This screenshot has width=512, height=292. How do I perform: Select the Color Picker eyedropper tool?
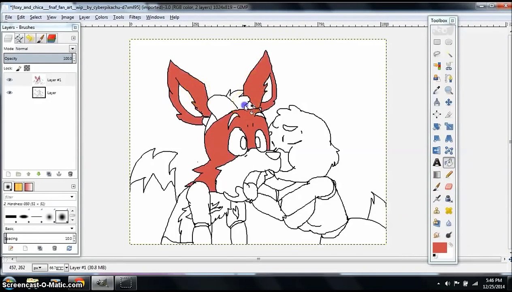coord(437,90)
